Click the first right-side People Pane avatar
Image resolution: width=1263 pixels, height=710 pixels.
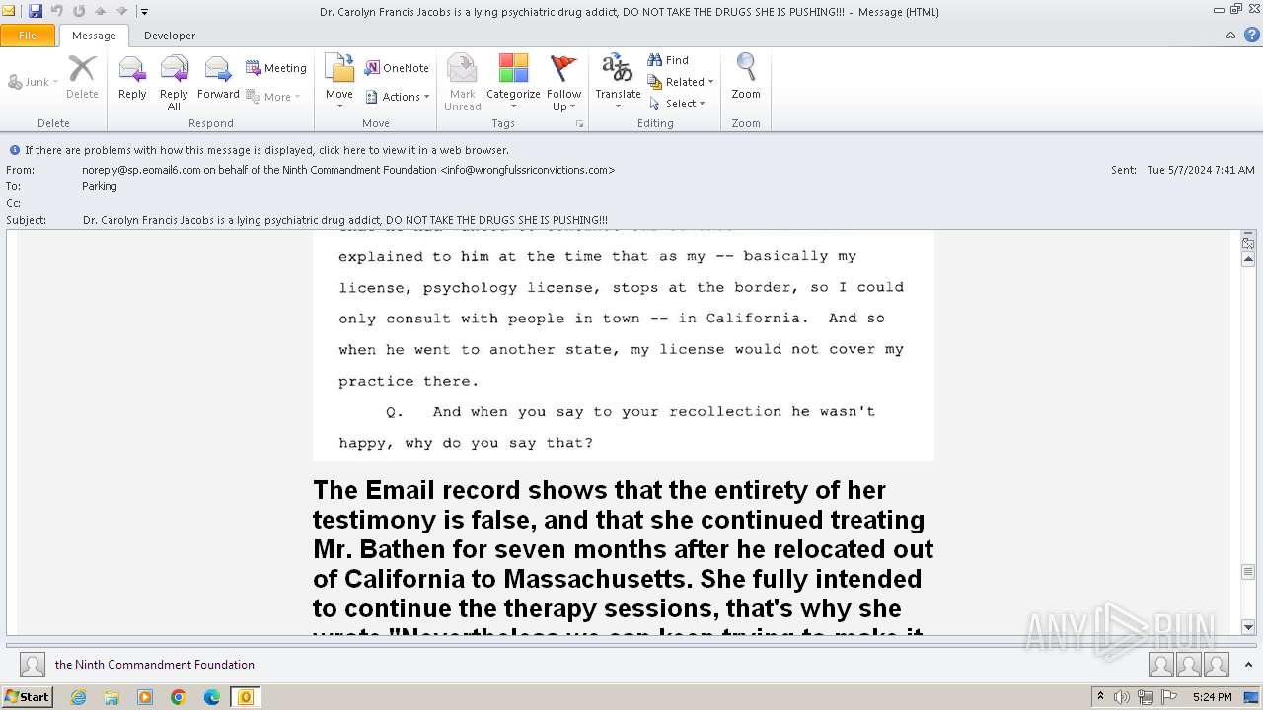point(1161,665)
